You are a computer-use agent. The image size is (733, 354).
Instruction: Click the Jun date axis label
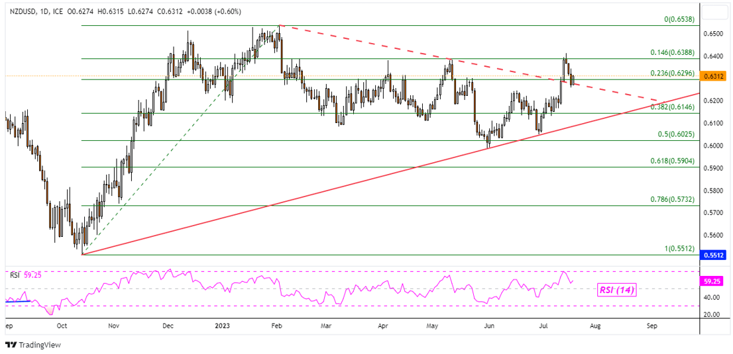(490, 326)
